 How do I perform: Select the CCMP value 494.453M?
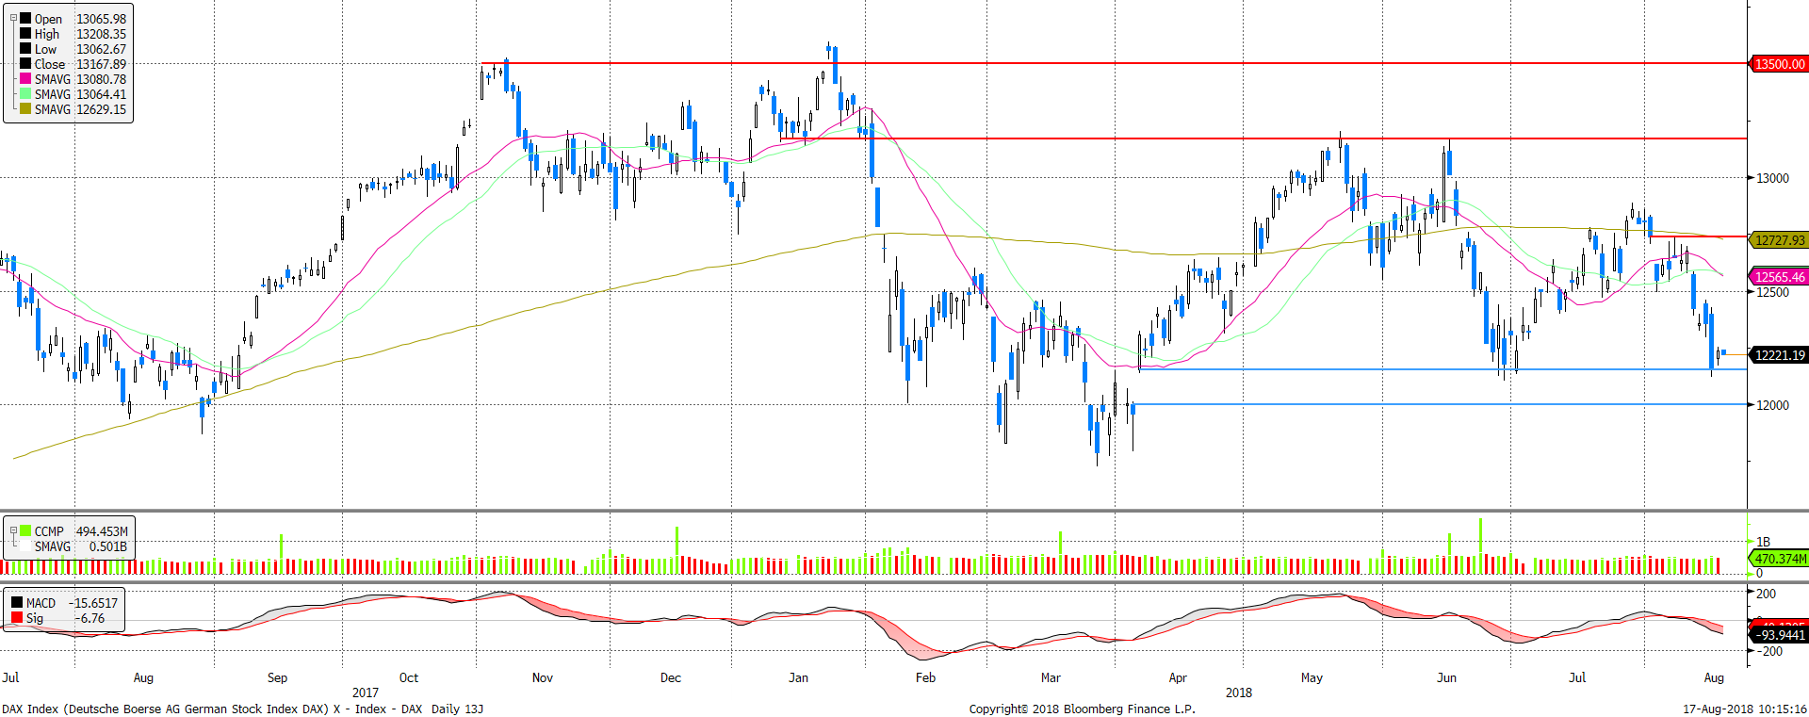pyautogui.click(x=102, y=531)
